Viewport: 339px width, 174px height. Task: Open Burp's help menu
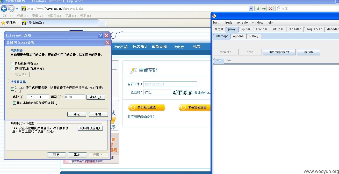(x=270, y=23)
